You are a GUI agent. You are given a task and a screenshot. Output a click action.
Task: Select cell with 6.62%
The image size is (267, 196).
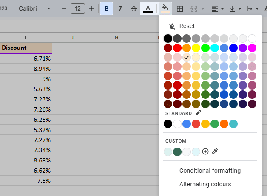click(x=26, y=171)
